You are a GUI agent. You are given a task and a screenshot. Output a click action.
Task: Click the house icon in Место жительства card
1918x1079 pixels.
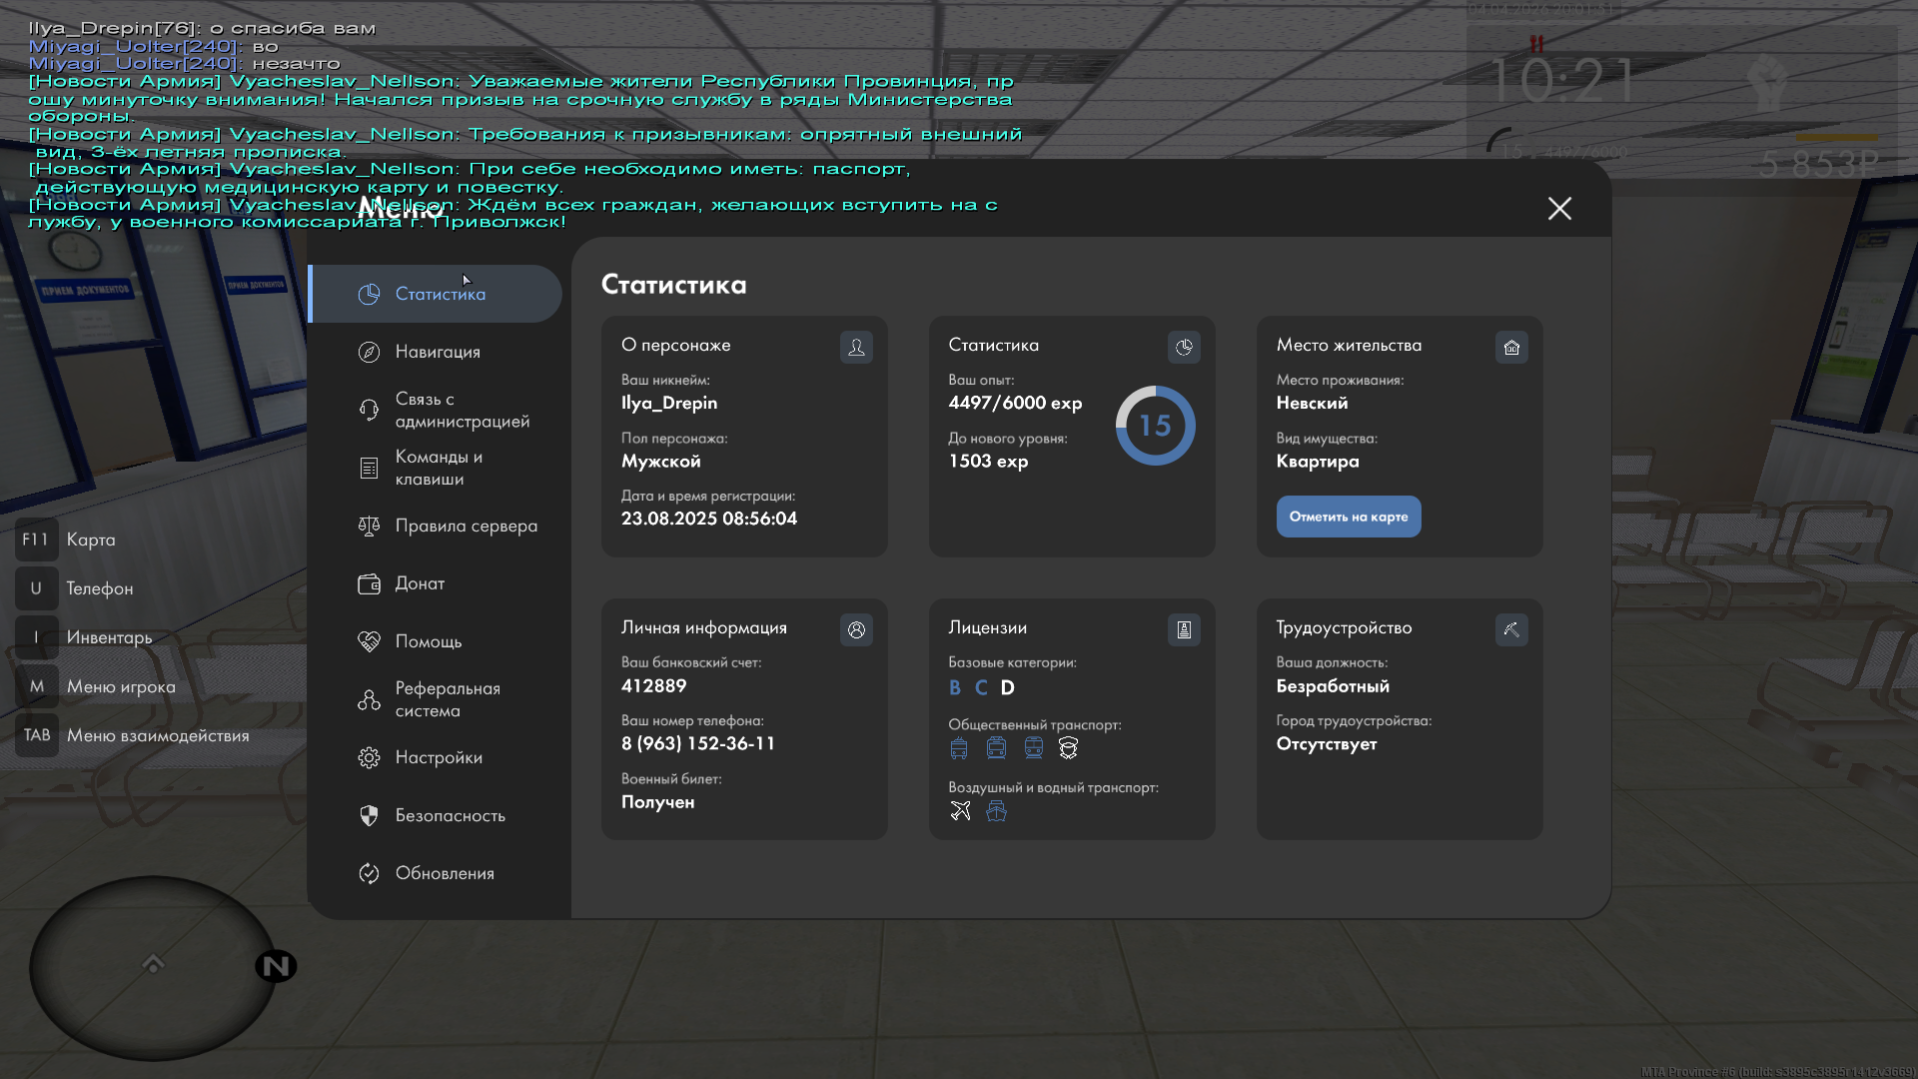coord(1511,347)
